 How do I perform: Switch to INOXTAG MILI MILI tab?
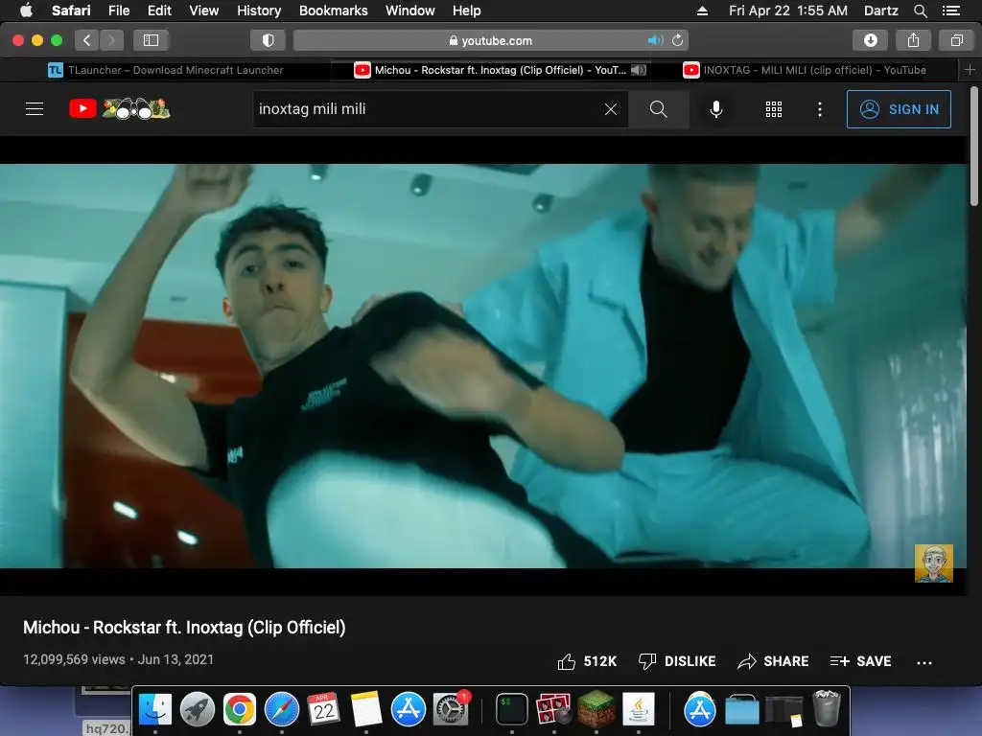click(x=805, y=70)
